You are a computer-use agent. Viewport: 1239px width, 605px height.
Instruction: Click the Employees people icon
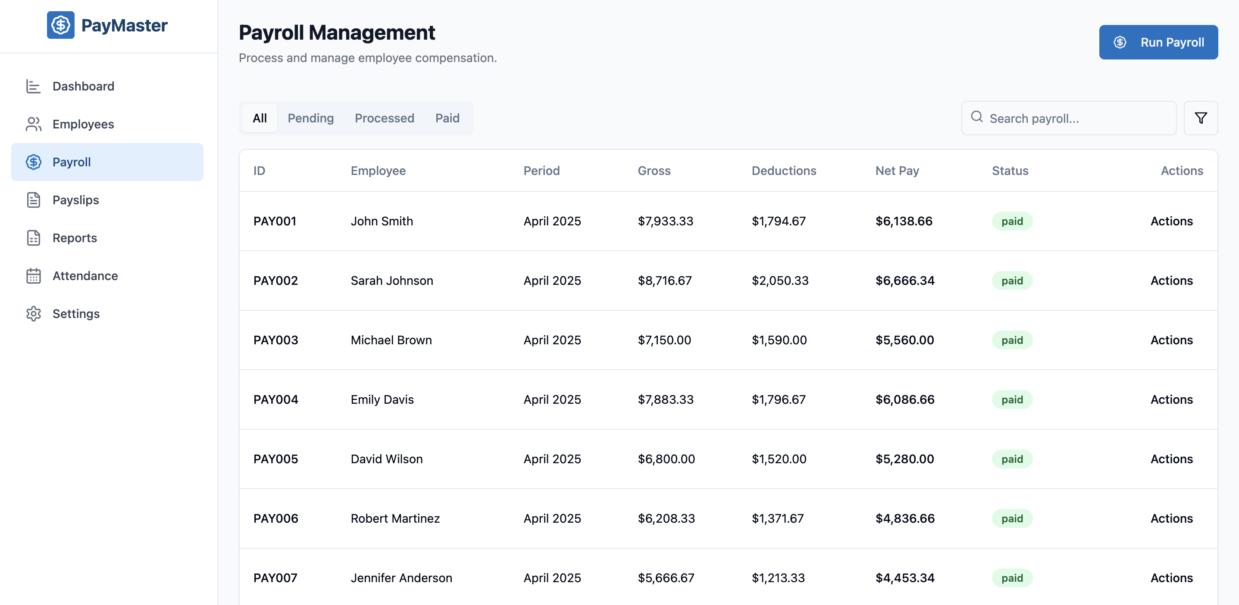[x=33, y=124]
